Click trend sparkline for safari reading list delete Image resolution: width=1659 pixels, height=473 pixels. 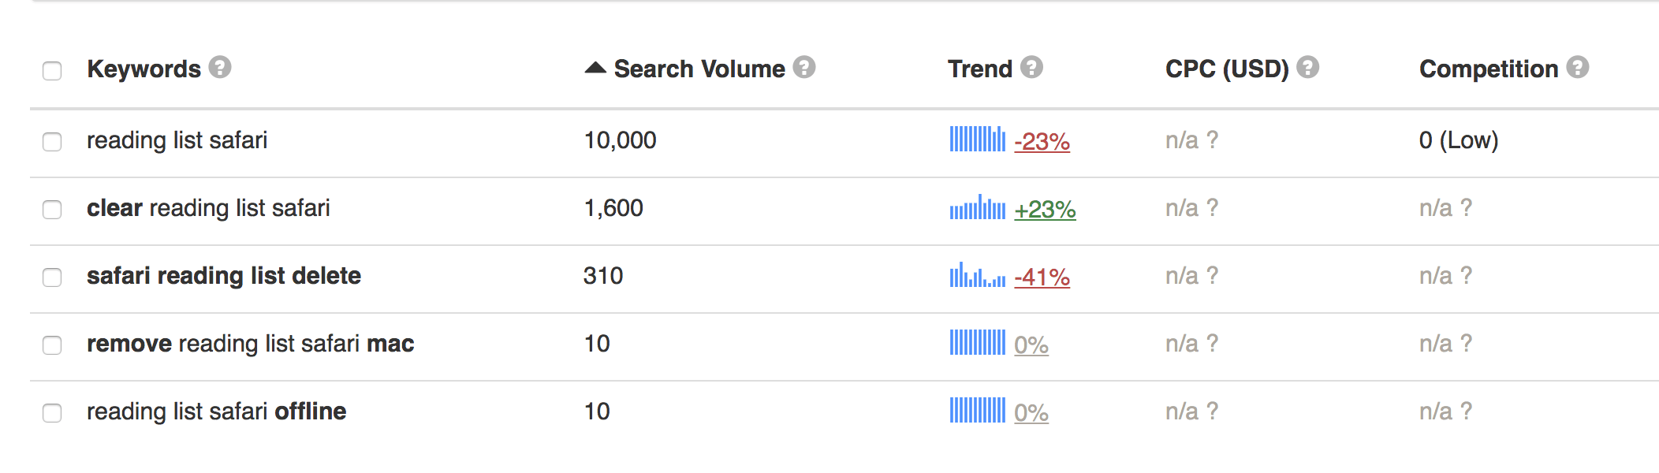pos(977,276)
